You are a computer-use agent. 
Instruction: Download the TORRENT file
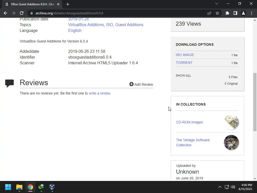184,63
